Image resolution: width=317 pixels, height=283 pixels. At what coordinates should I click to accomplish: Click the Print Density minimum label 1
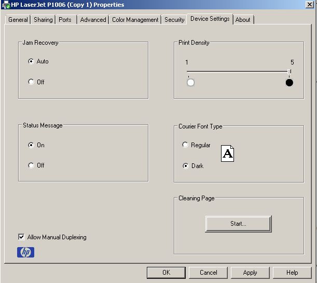tap(187, 62)
